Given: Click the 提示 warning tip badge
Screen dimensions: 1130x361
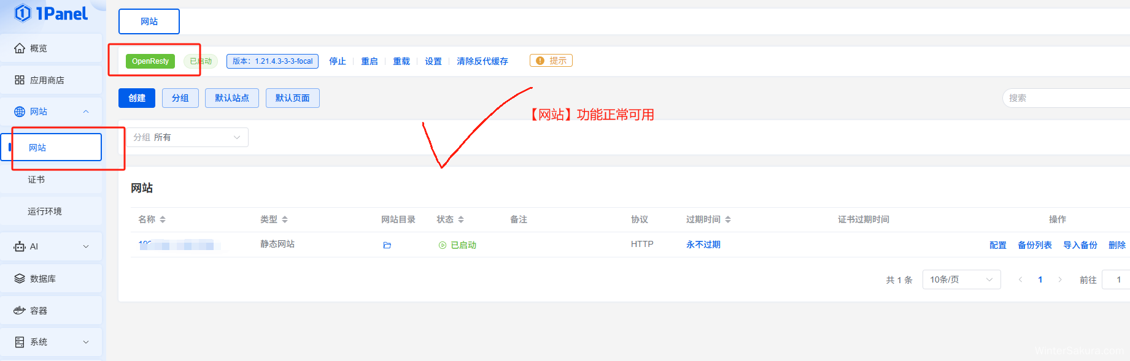Looking at the screenshot, I should (x=551, y=61).
